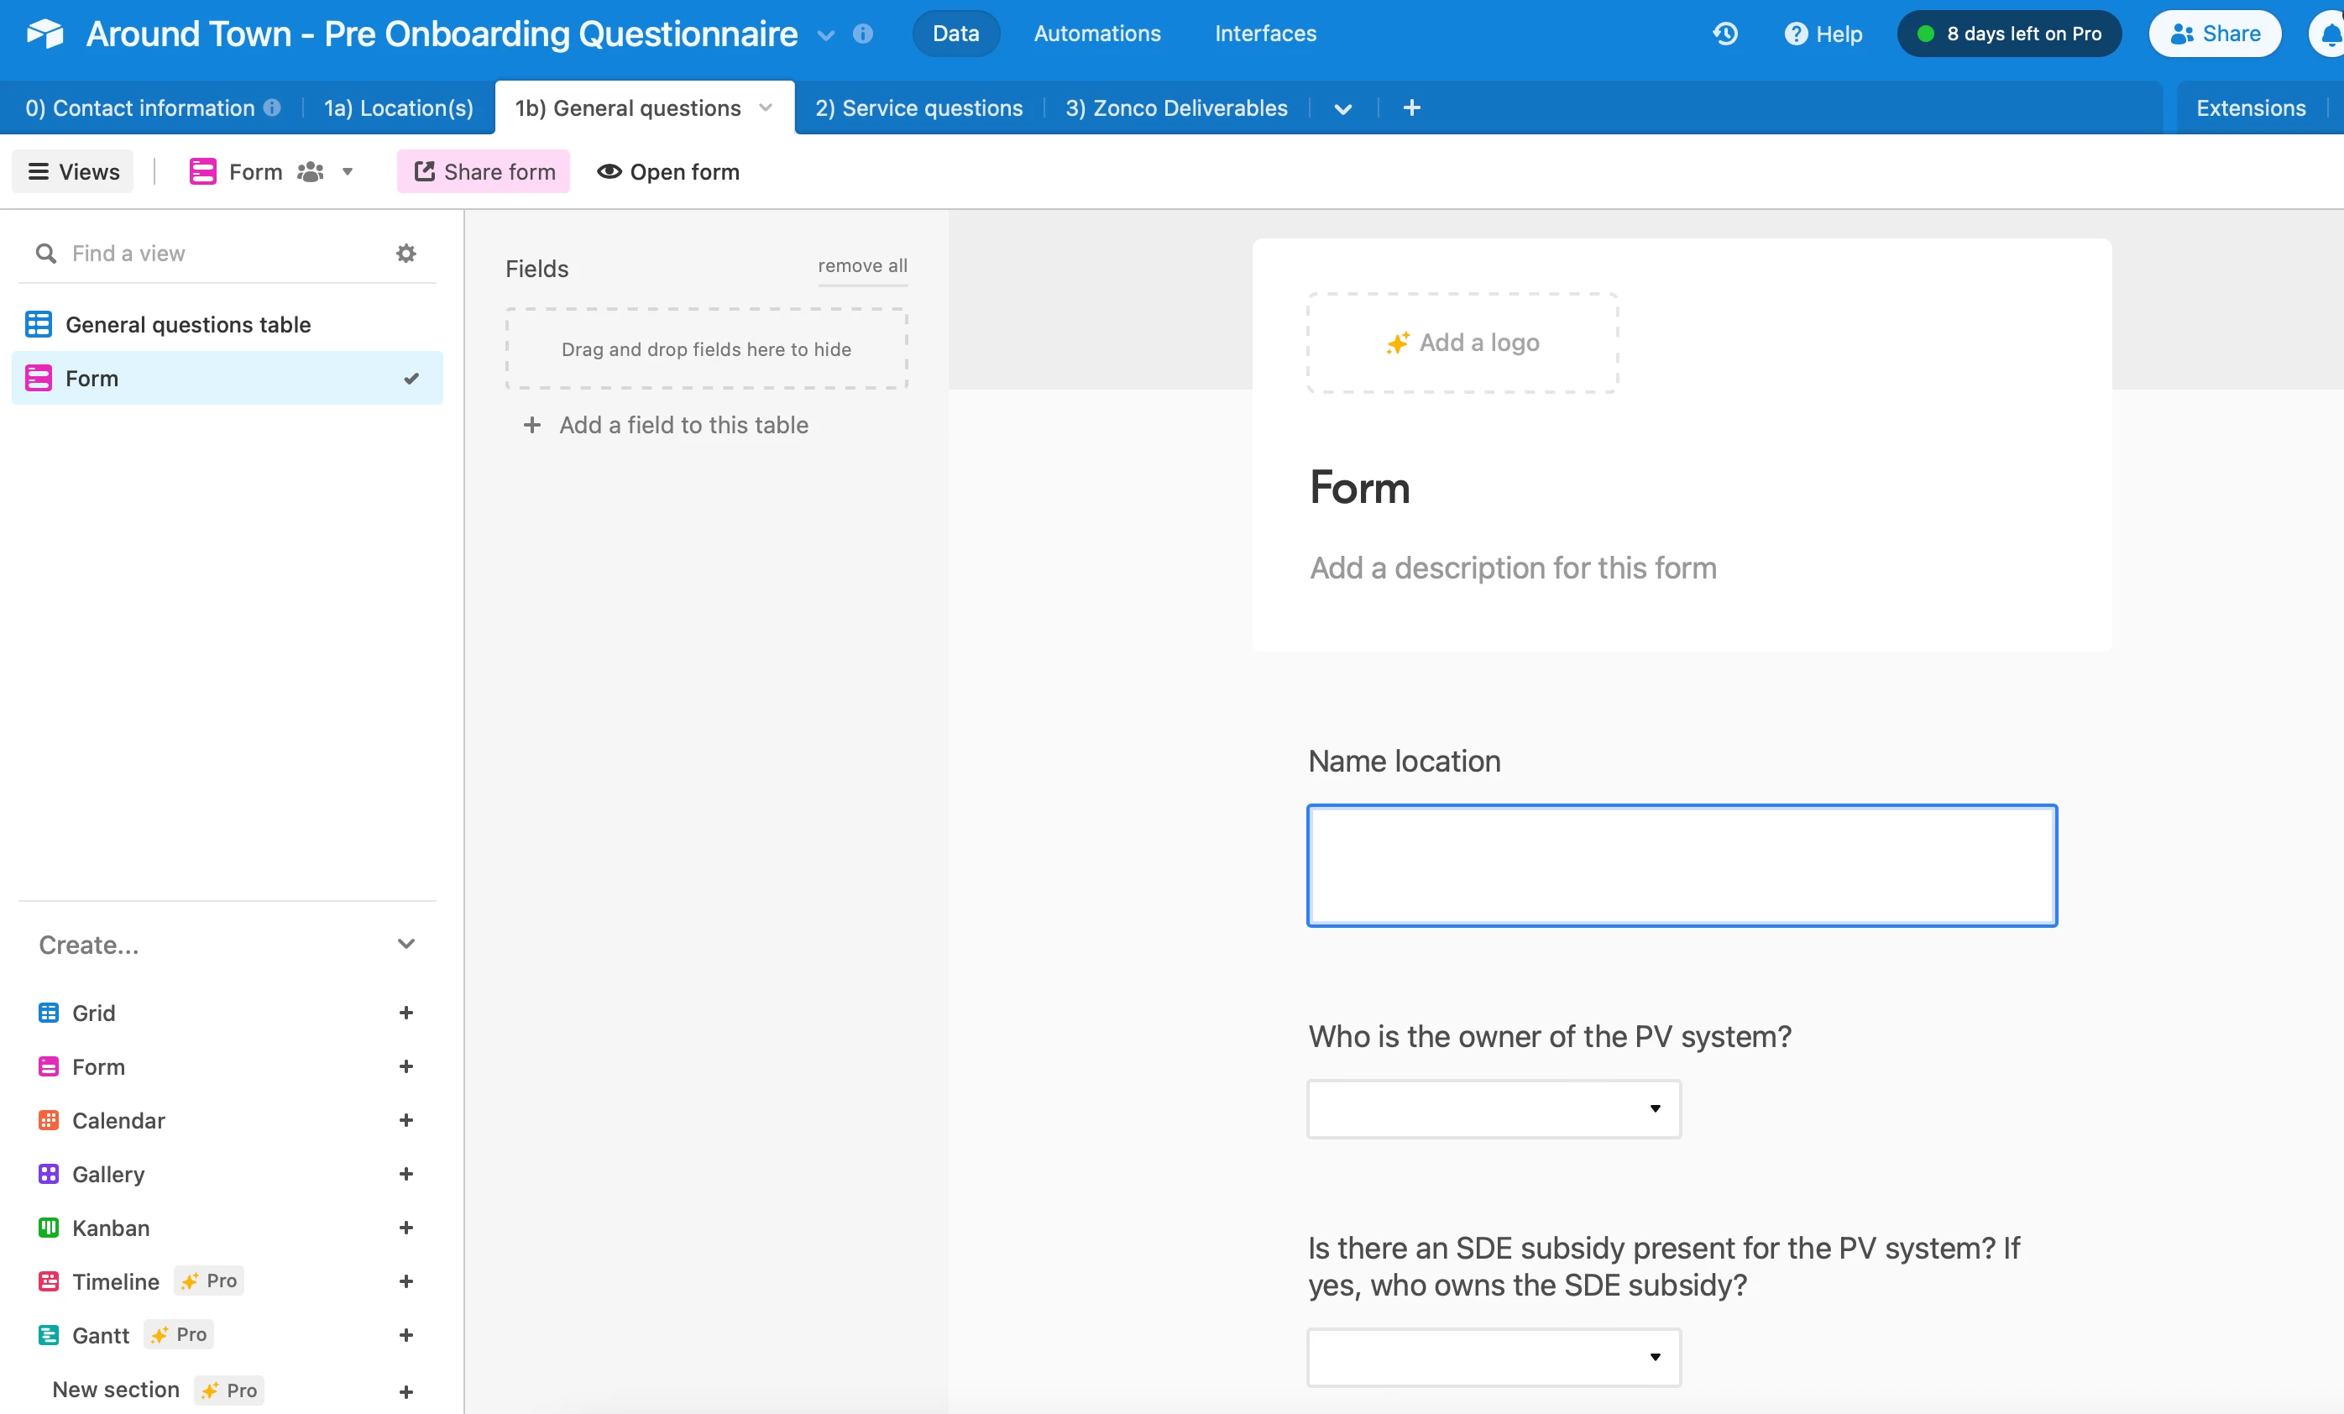This screenshot has height=1414, width=2344.
Task: Open SDE subsidy owner dropdown
Action: click(x=1494, y=1357)
